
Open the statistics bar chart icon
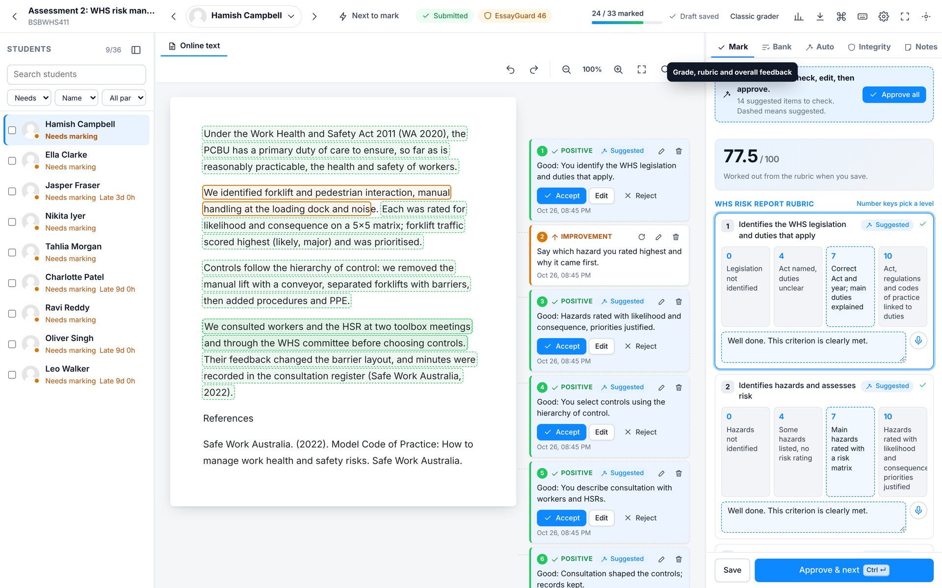(799, 16)
